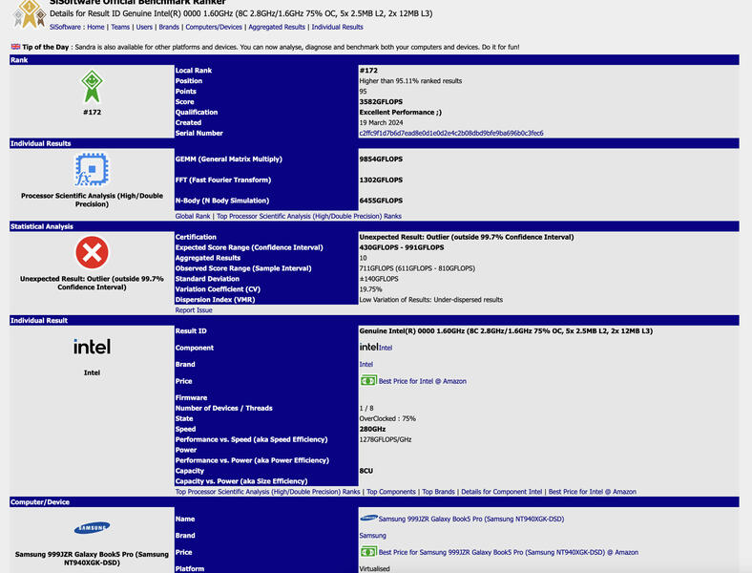Image resolution: width=752 pixels, height=573 pixels.
Task: Click the small Intel logo in Component row
Action: 368,347
